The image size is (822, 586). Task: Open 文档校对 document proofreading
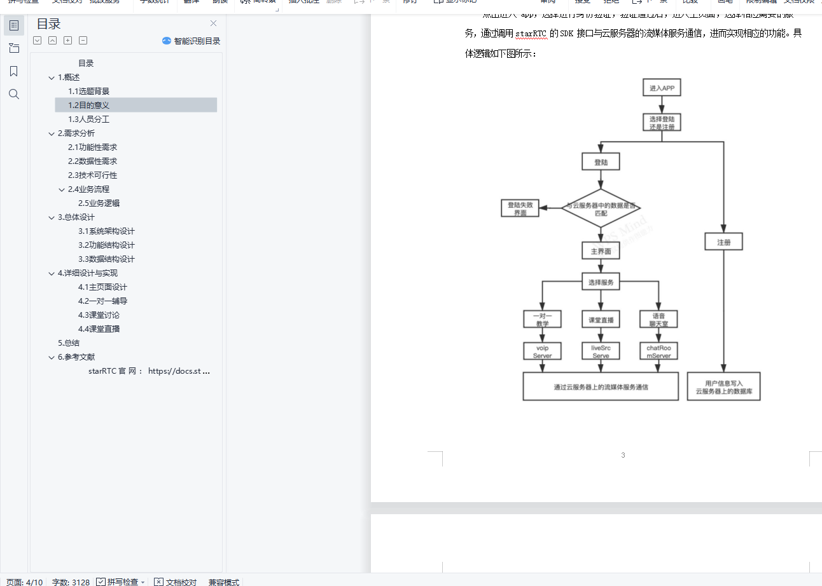pos(181,582)
